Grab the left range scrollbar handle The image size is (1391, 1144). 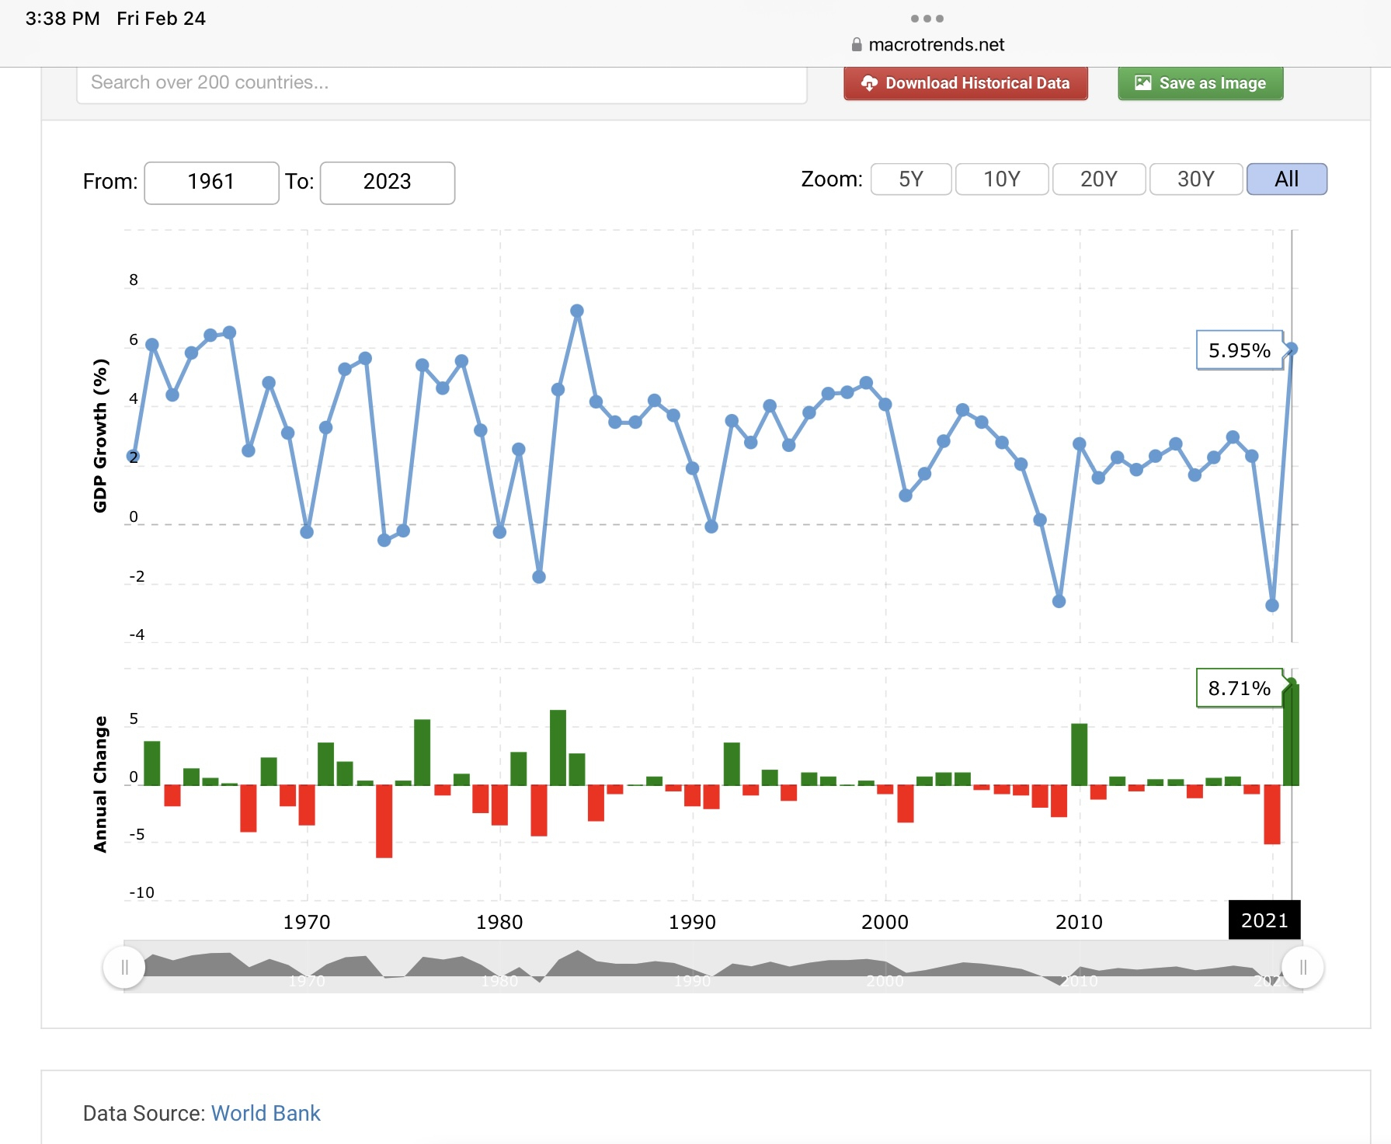[124, 967]
